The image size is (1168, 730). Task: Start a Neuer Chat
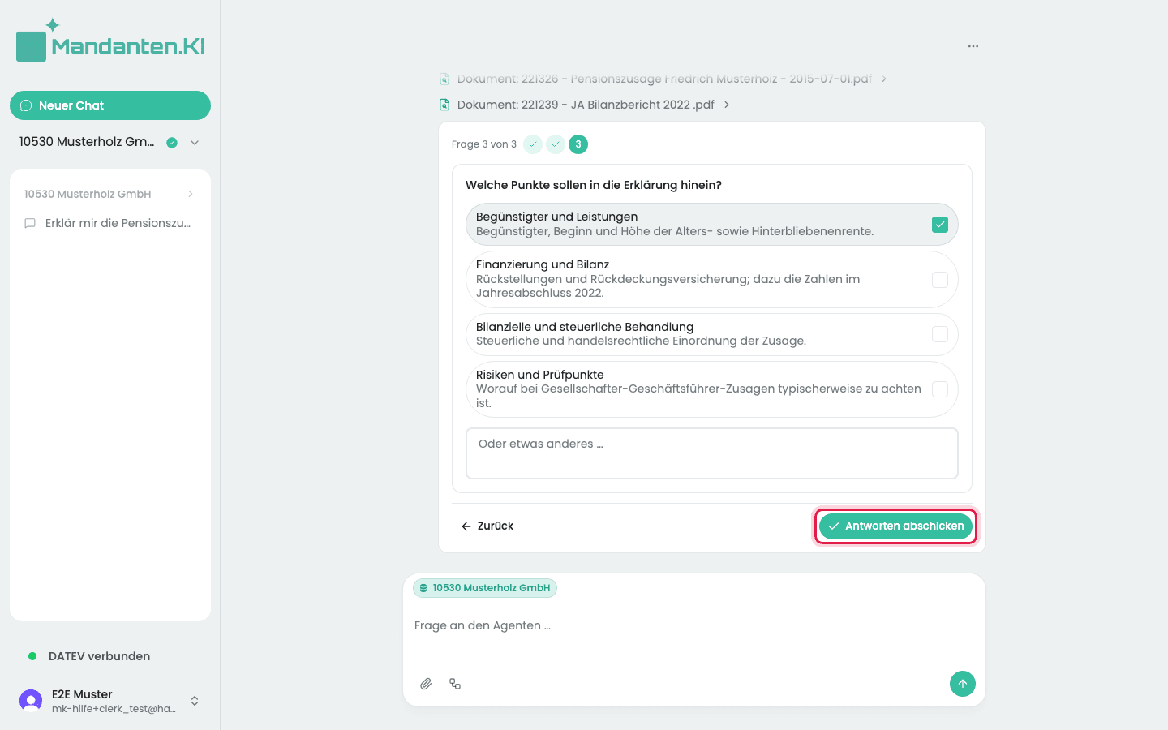pyautogui.click(x=110, y=105)
